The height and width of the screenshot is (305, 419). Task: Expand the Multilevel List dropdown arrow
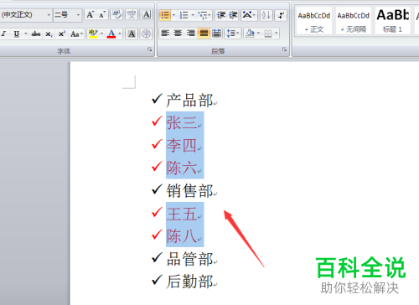pos(209,15)
